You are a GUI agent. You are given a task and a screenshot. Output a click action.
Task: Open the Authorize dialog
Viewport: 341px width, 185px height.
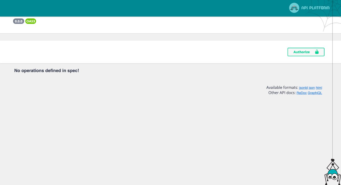306,52
